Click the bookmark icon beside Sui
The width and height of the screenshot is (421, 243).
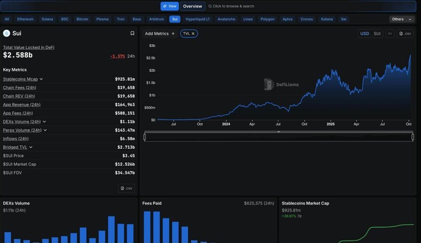tap(132, 34)
